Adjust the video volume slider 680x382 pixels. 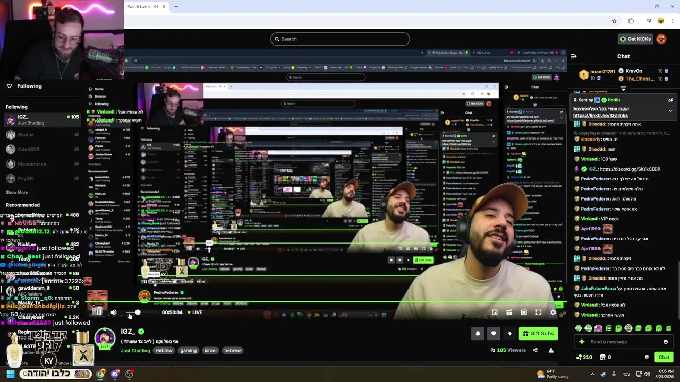[133, 312]
